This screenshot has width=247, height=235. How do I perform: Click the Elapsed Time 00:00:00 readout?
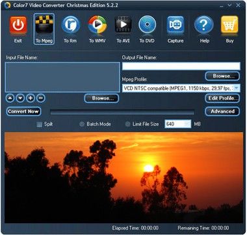pos(135,228)
